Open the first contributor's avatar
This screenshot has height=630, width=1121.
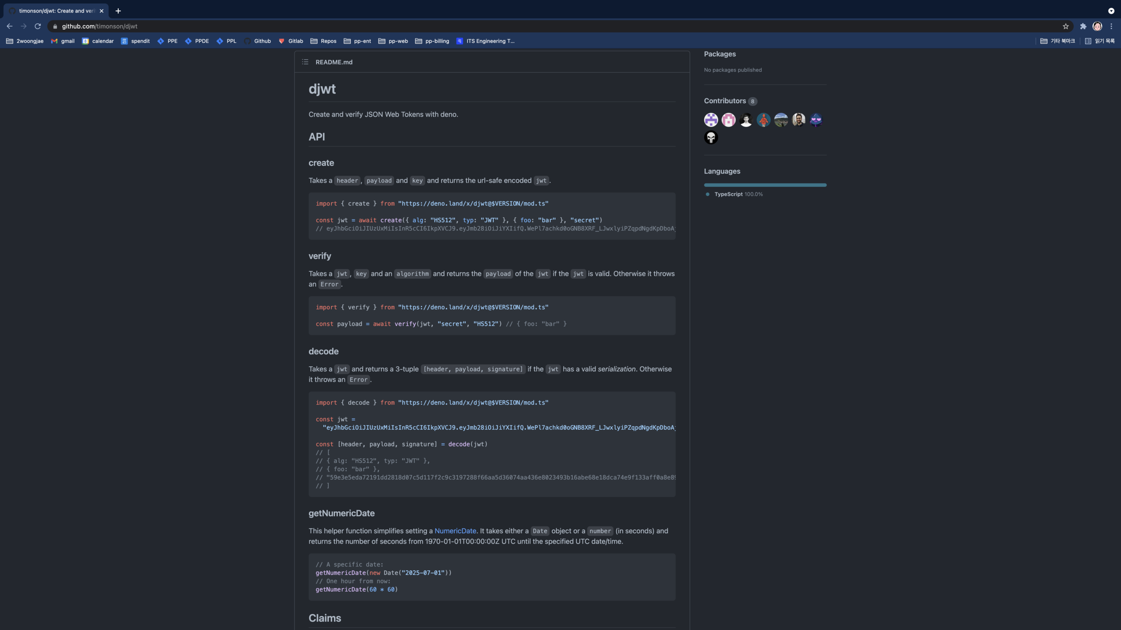click(711, 120)
